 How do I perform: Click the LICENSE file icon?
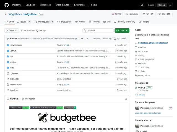(x=8, y=79)
